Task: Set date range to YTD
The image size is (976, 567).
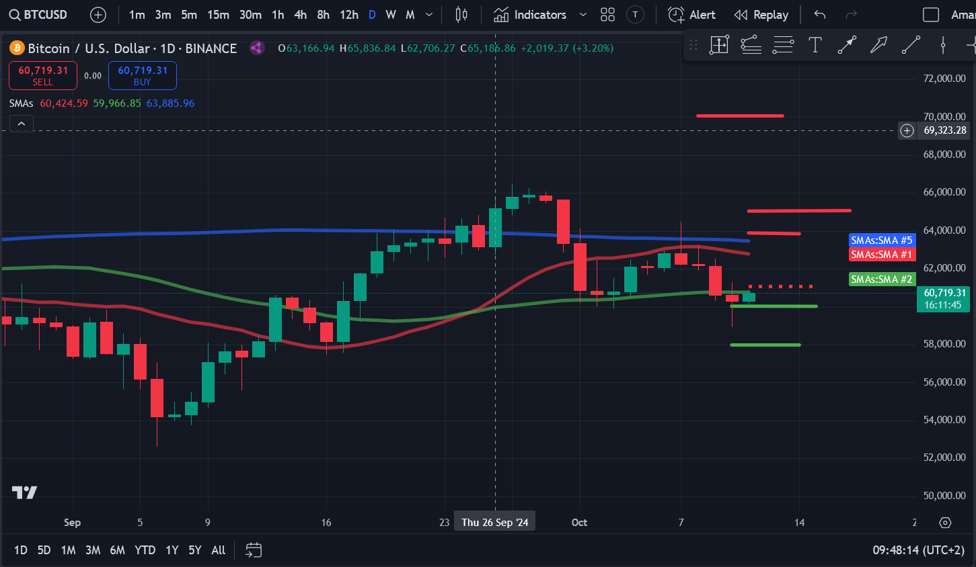Action: [x=145, y=550]
